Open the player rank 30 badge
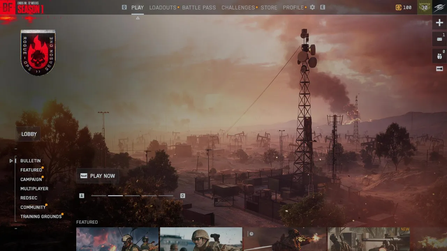Viewport: 447px width, 251px height. [x=425, y=7]
